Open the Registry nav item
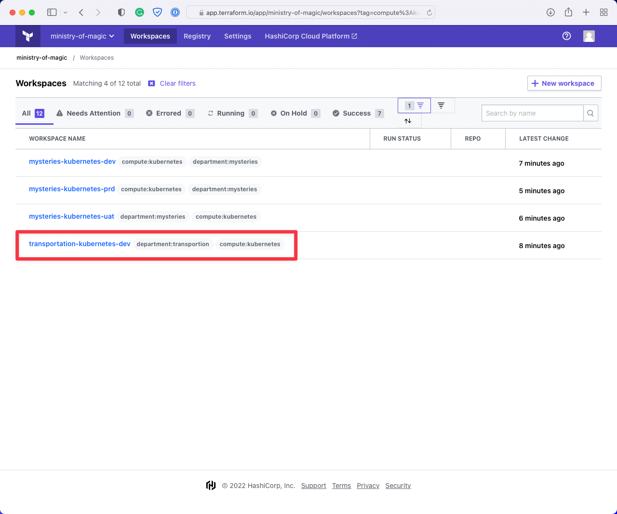 [197, 36]
